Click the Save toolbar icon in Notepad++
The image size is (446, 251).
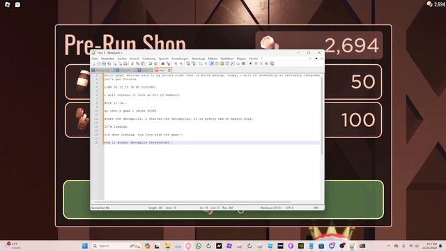point(104,63)
